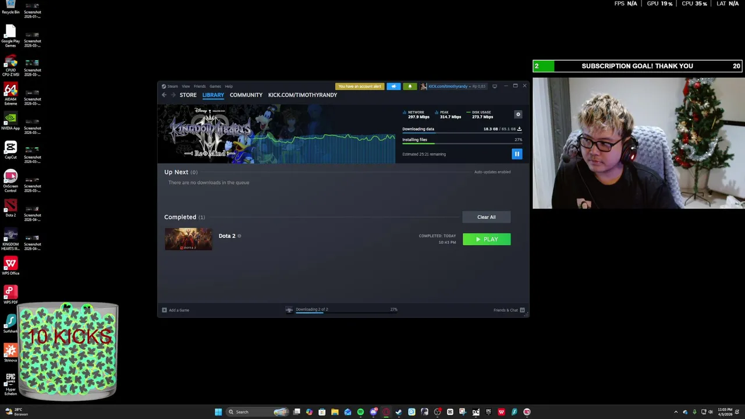This screenshot has height=419, width=745.
Task: Click the taskbar Search box
Action: pyautogui.click(x=258, y=412)
